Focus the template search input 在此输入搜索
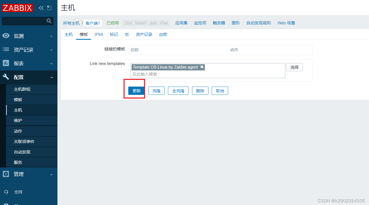369x205 pixels. point(208,74)
